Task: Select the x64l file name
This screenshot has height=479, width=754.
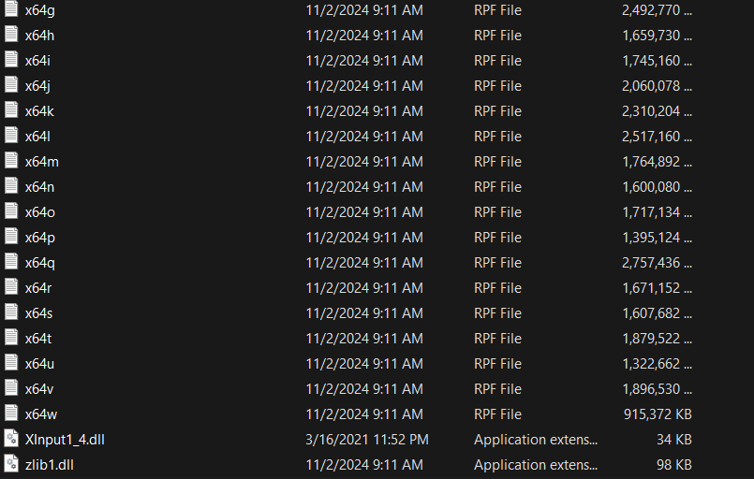Action: pyautogui.click(x=37, y=137)
